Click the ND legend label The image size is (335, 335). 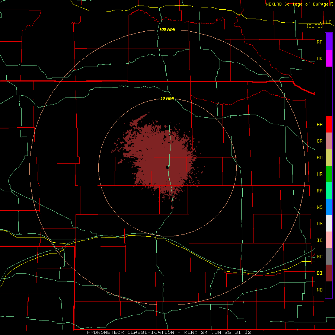[x=319, y=290]
